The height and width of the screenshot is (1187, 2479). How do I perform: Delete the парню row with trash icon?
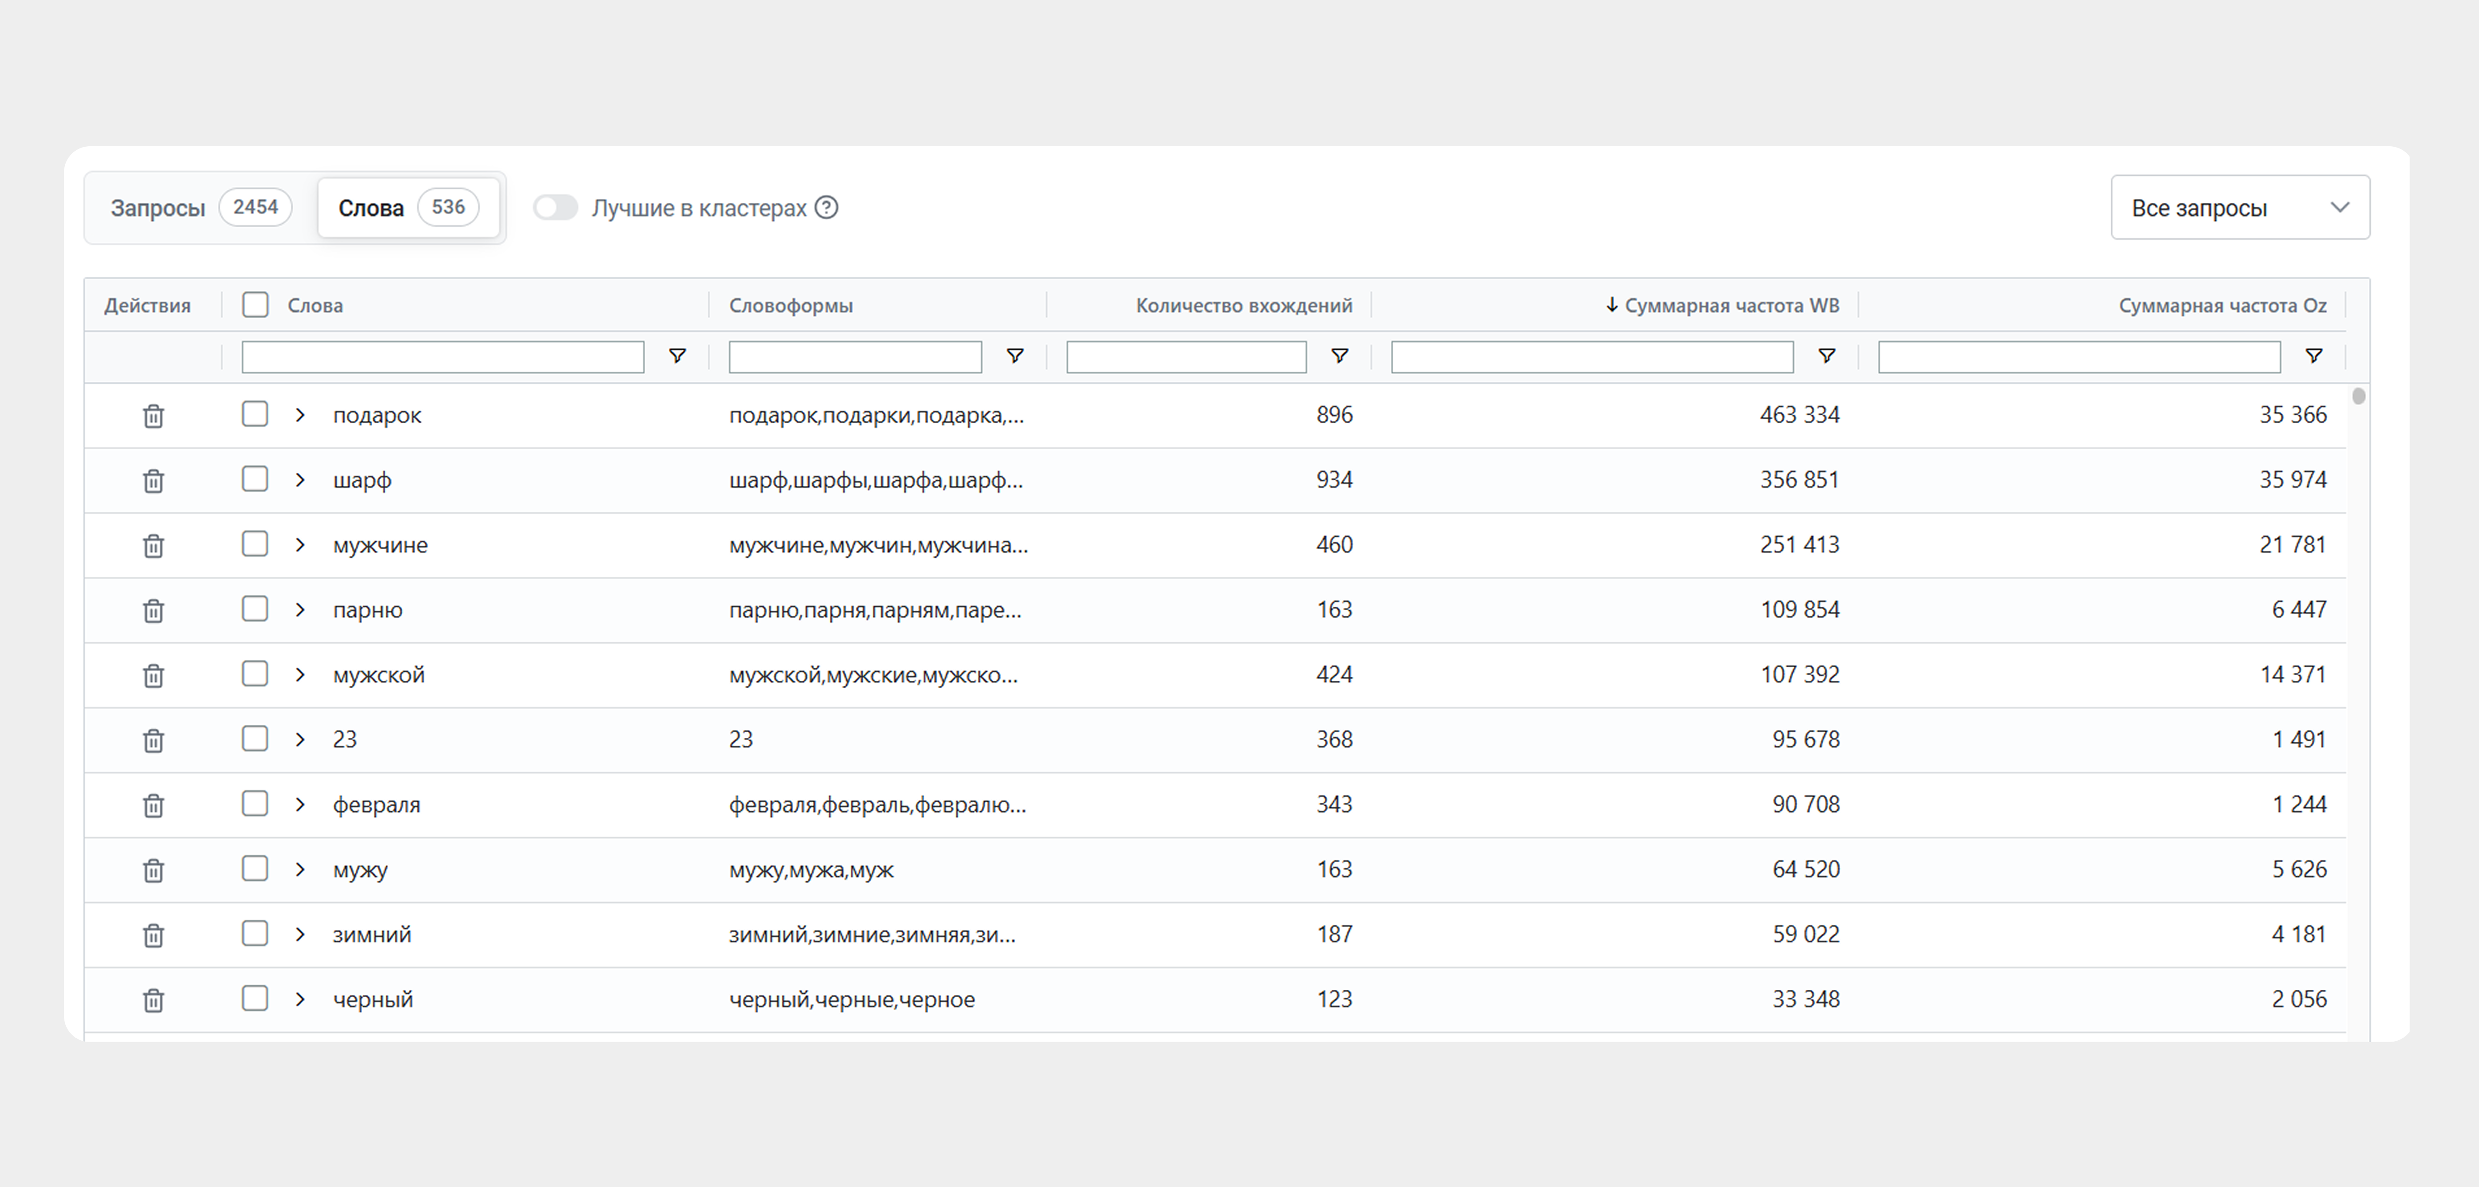(x=153, y=610)
